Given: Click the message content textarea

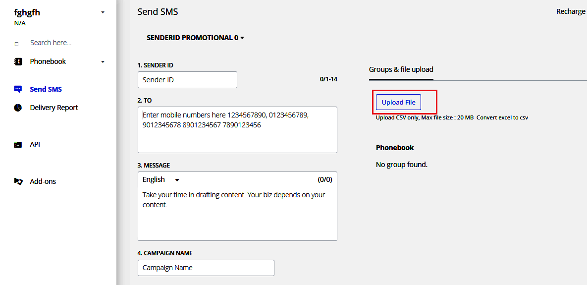Looking at the screenshot, I should tap(237, 214).
